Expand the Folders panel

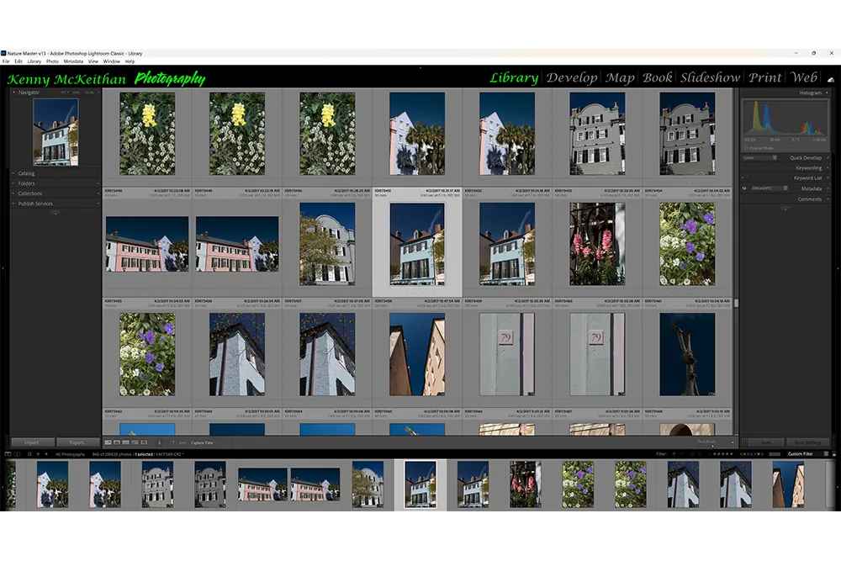coord(24,183)
